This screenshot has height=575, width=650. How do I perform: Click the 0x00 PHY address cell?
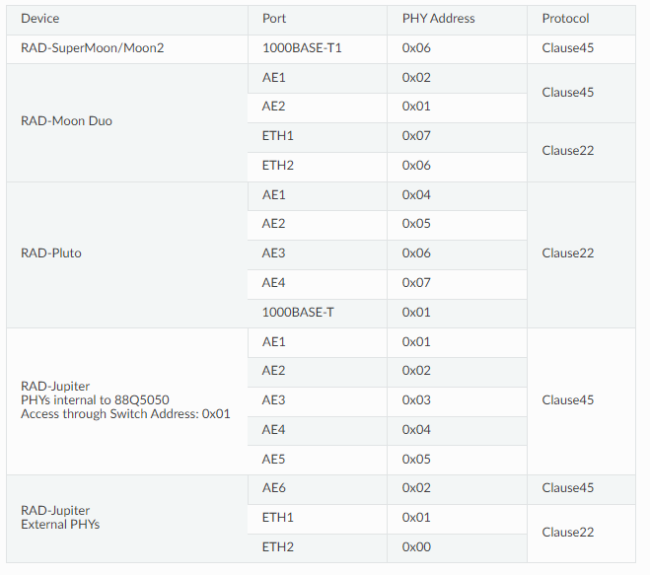416,547
